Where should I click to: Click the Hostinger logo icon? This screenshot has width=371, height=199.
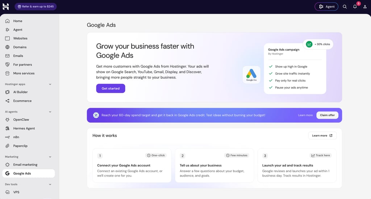point(6,7)
